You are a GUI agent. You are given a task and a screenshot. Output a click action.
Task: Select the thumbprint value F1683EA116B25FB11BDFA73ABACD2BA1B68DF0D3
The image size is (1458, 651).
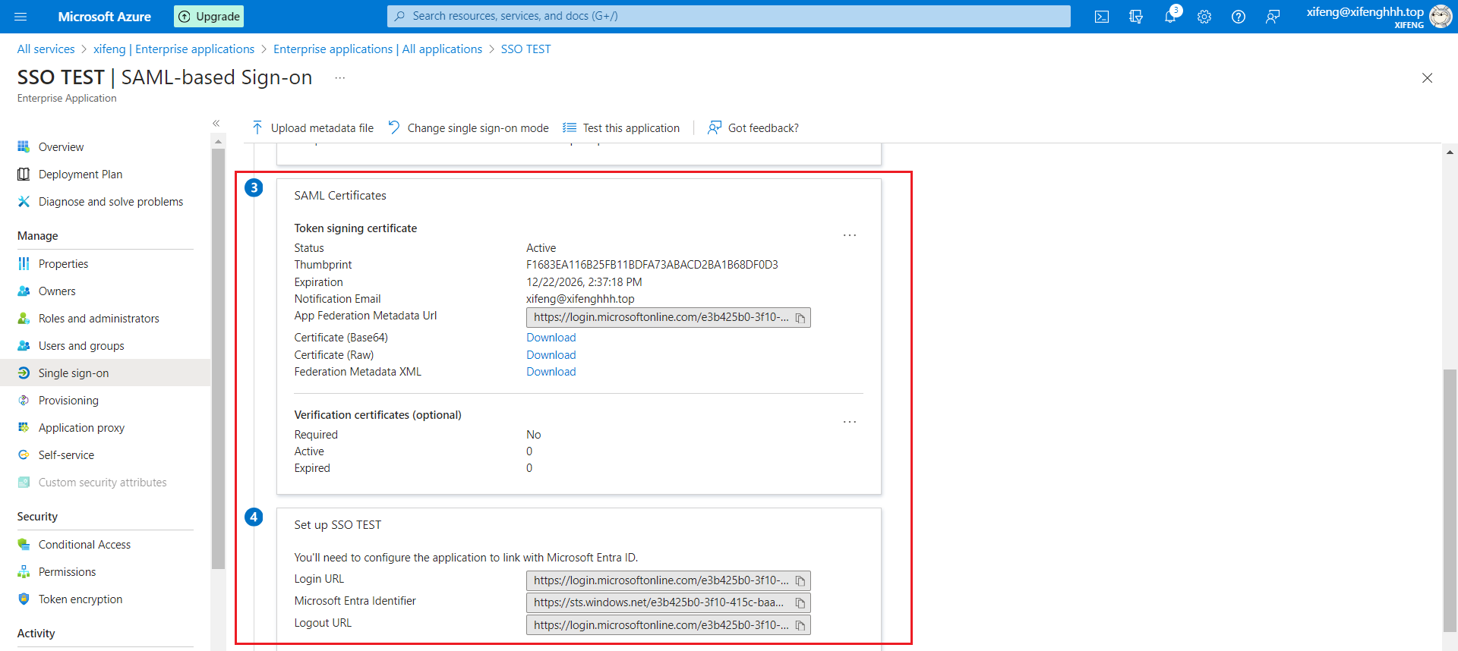(652, 265)
